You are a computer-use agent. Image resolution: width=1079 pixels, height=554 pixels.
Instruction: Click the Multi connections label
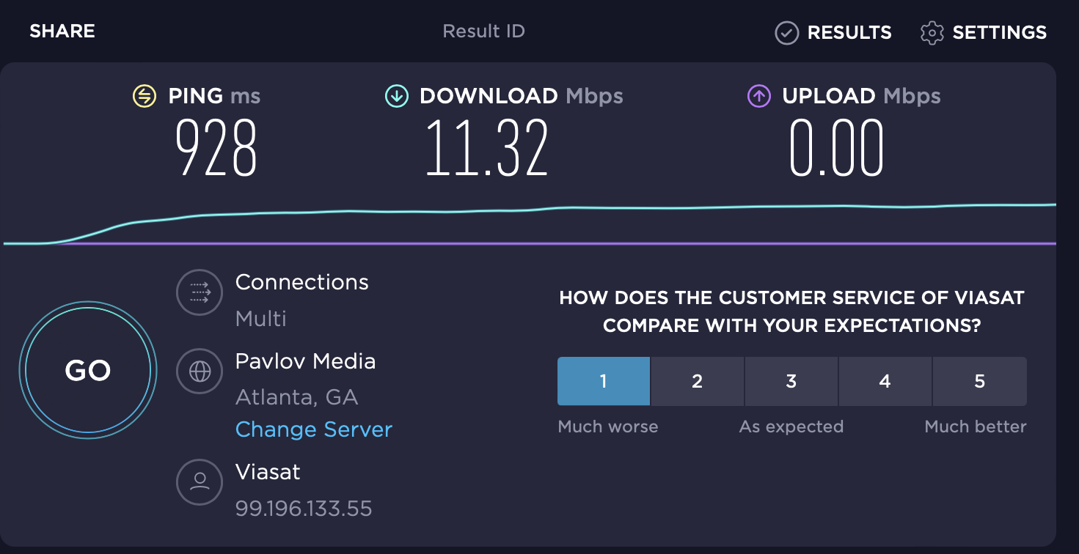[261, 319]
